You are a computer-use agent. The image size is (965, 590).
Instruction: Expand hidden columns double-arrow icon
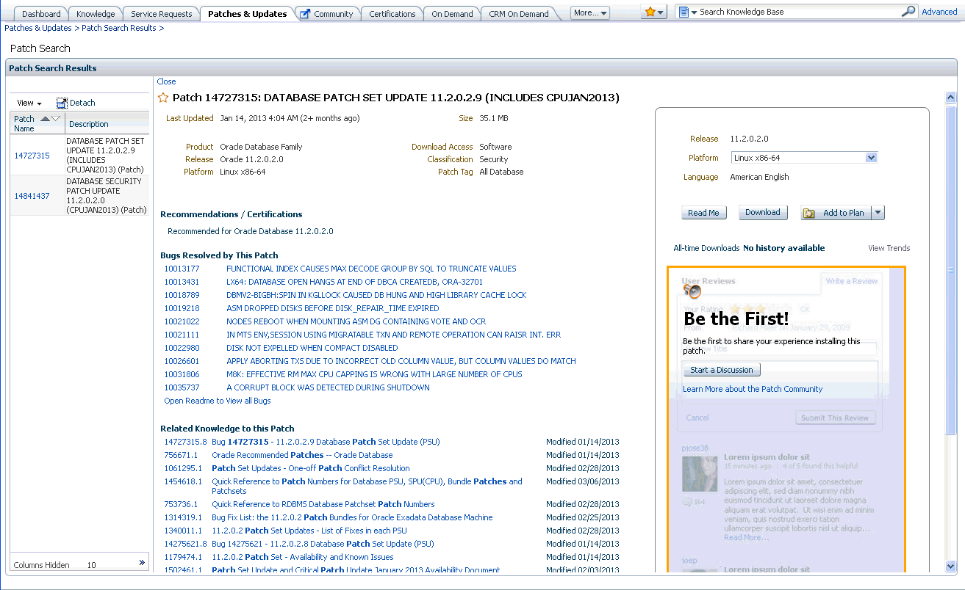click(x=142, y=563)
